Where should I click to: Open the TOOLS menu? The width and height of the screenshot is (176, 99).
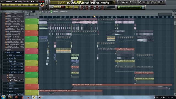point(31,5)
